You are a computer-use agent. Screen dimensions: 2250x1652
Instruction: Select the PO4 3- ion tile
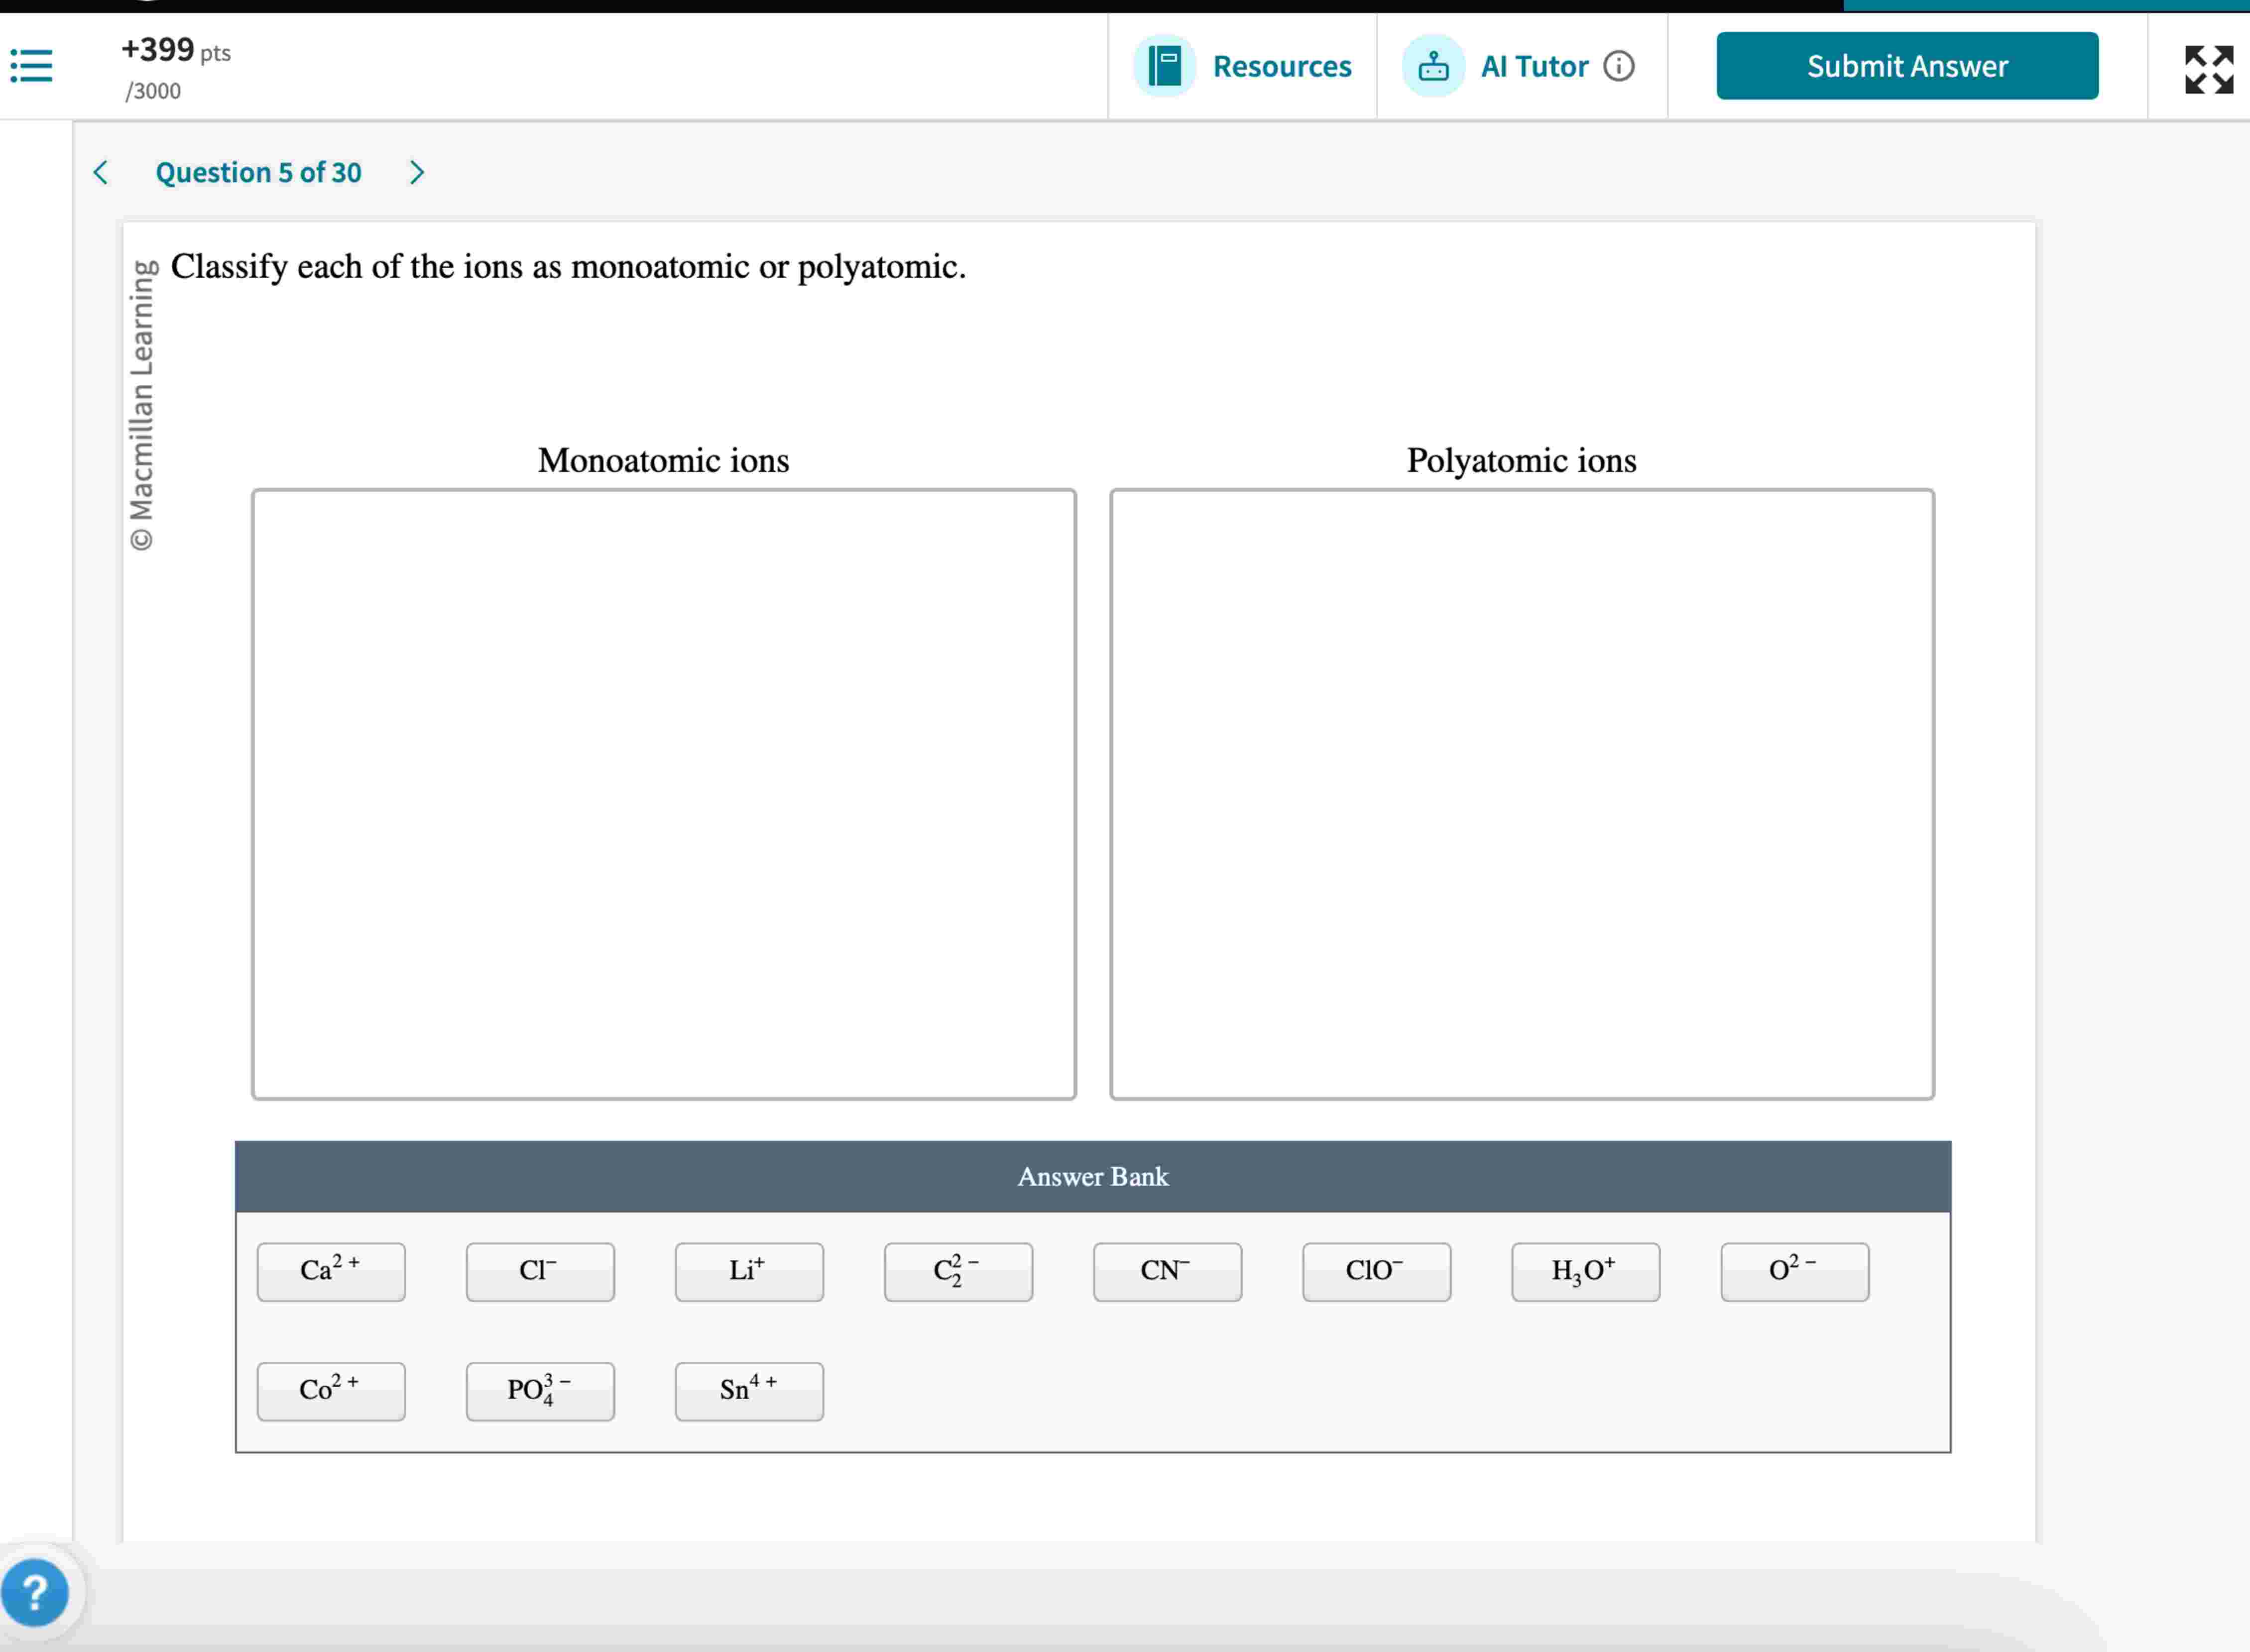click(539, 1391)
